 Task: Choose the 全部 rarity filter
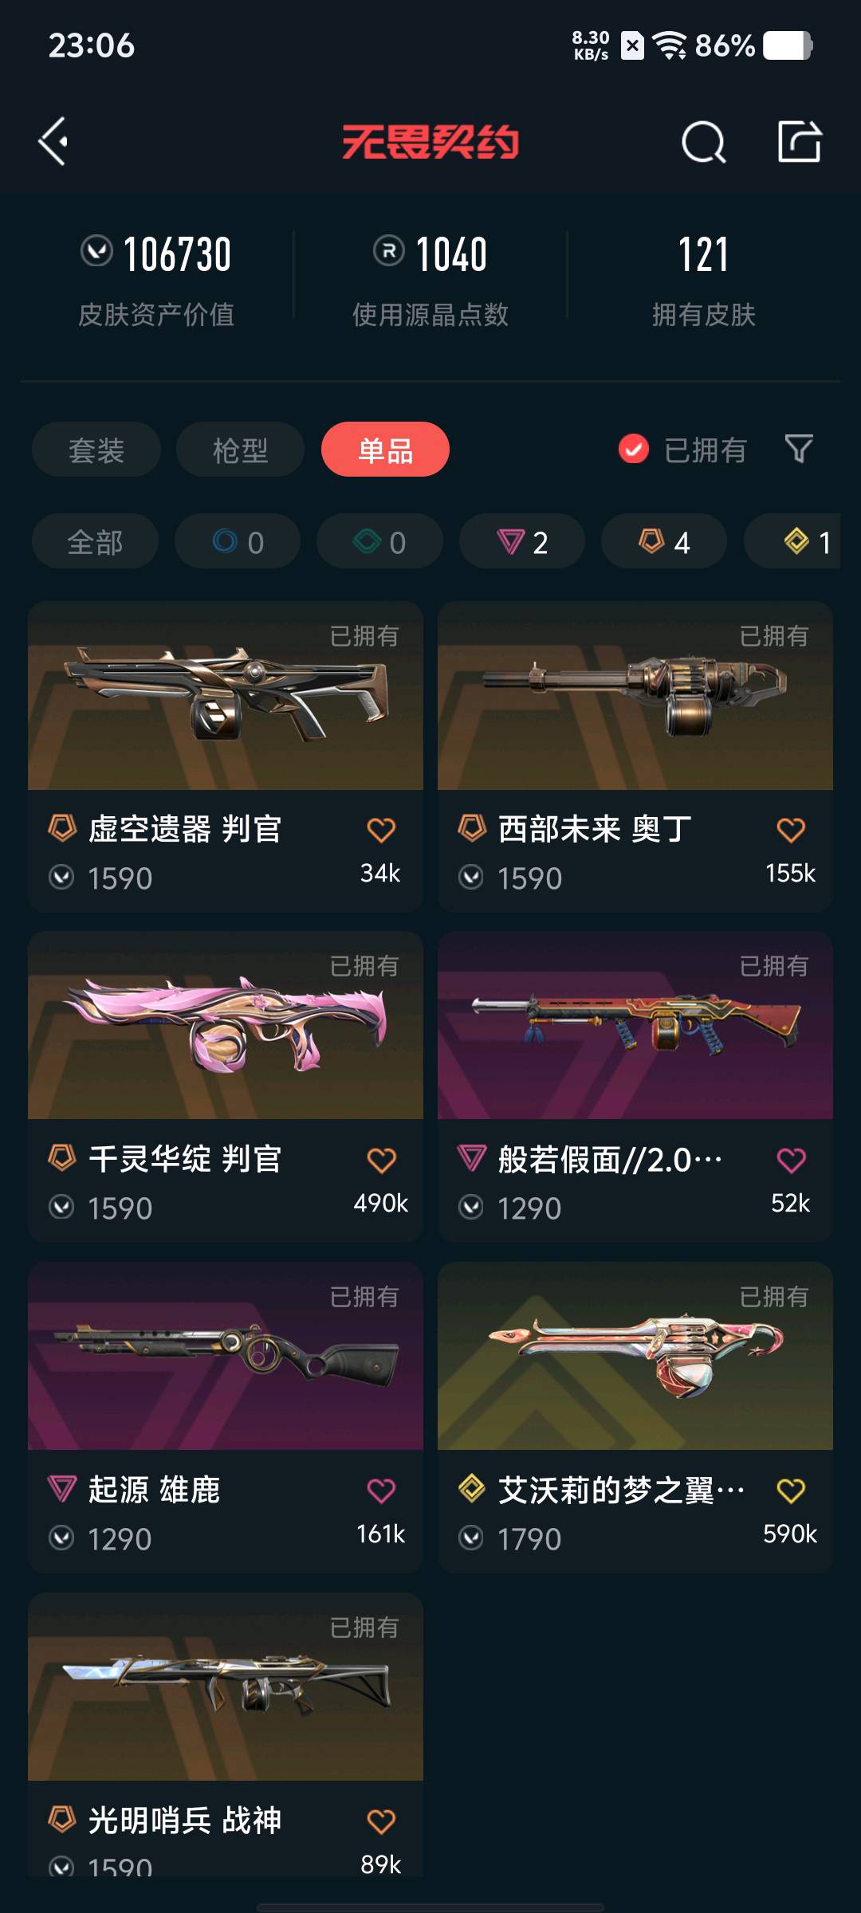(x=95, y=541)
